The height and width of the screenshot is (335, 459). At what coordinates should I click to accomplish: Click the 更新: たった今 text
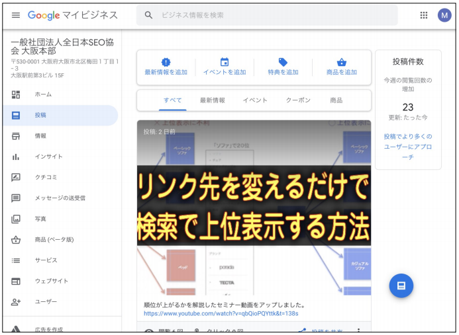(x=408, y=118)
